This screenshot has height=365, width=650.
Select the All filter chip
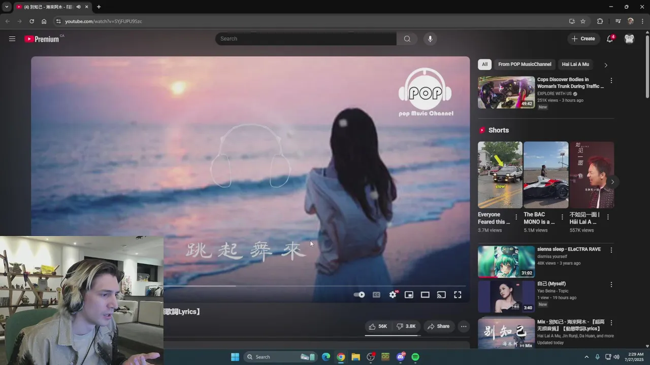(484, 64)
